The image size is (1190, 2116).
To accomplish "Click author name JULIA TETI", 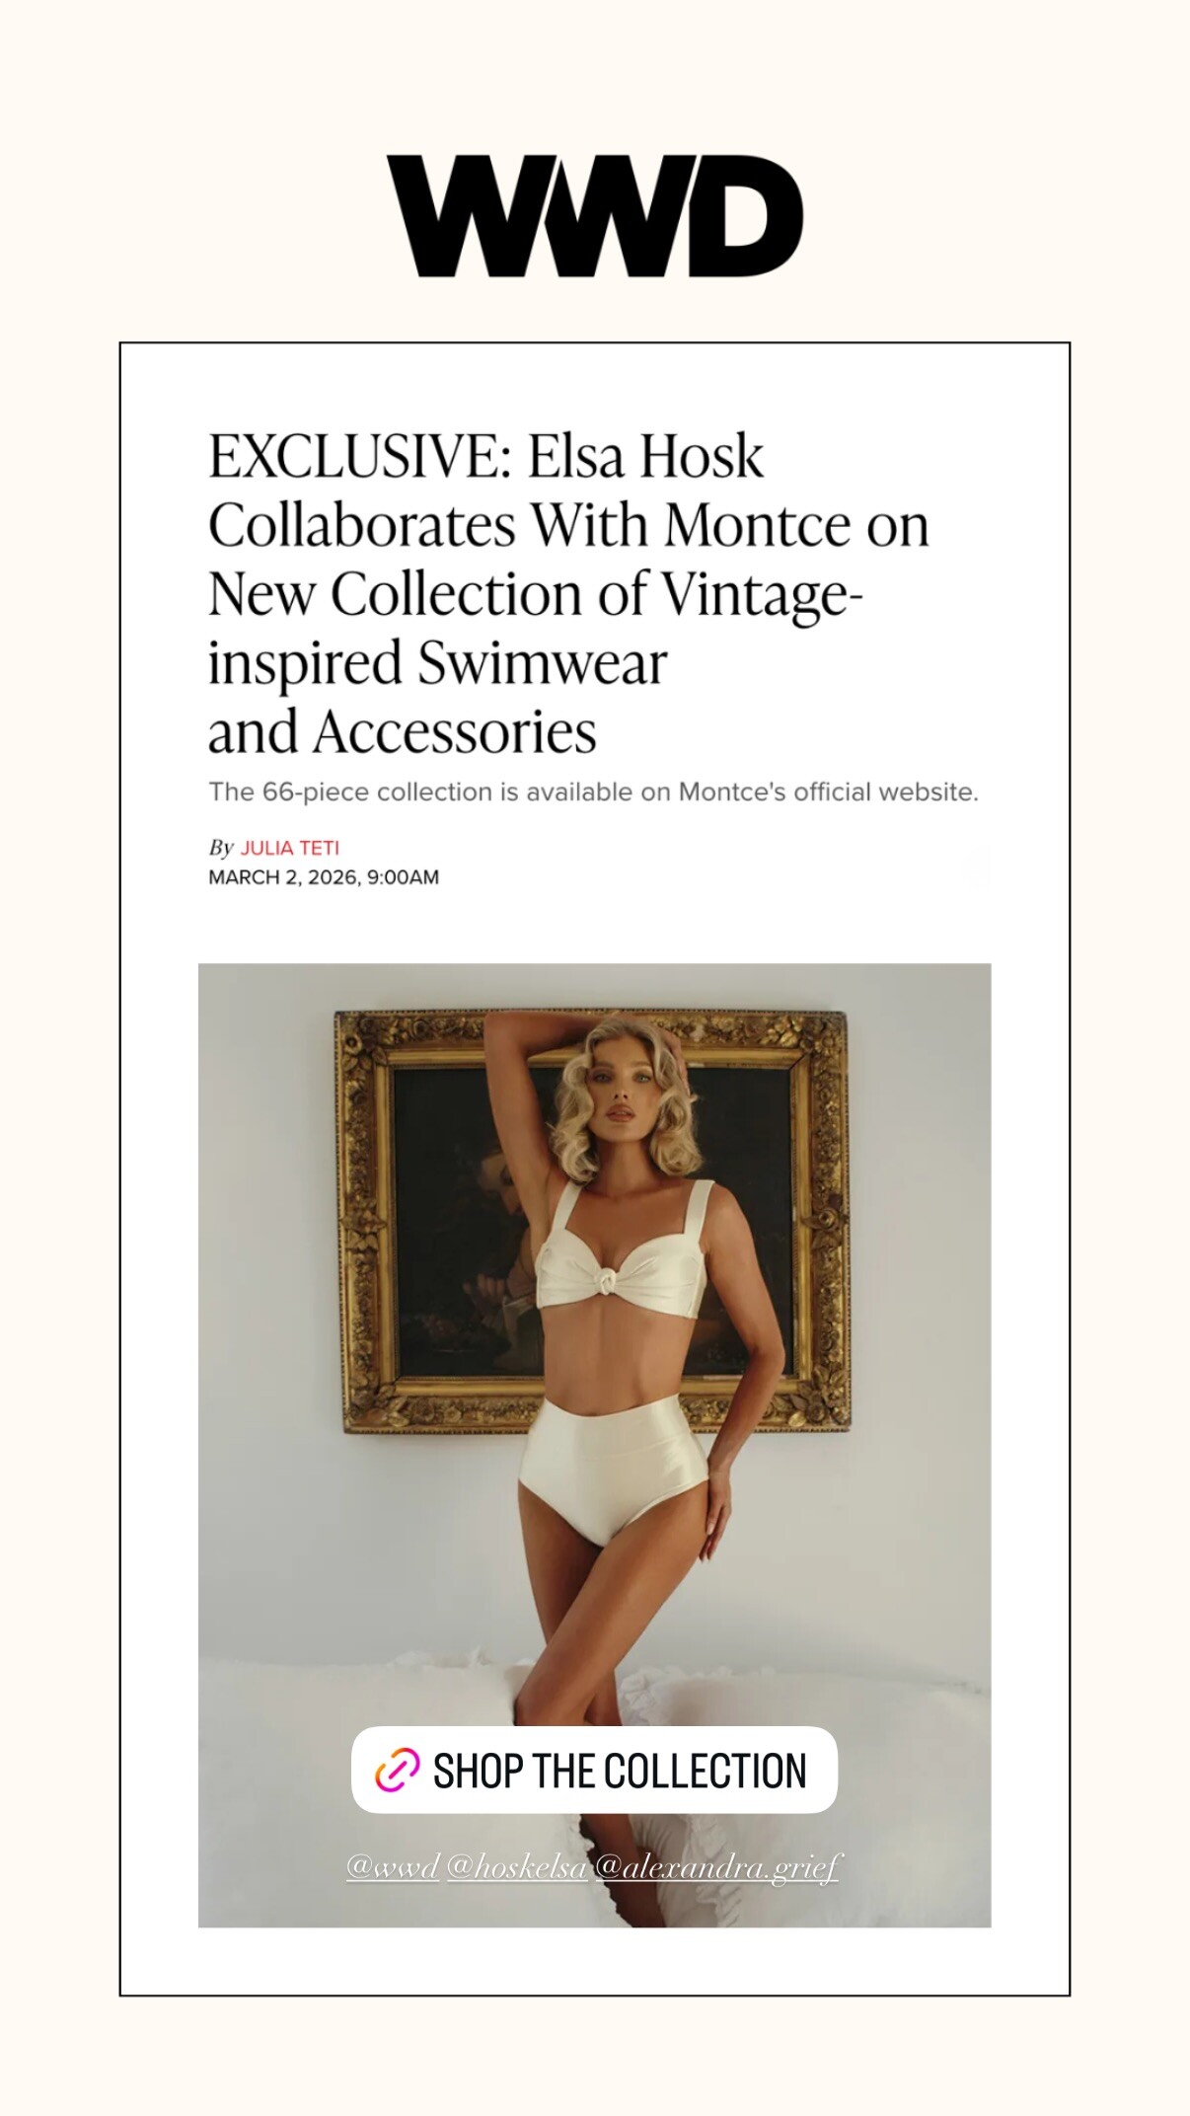I will tap(290, 848).
